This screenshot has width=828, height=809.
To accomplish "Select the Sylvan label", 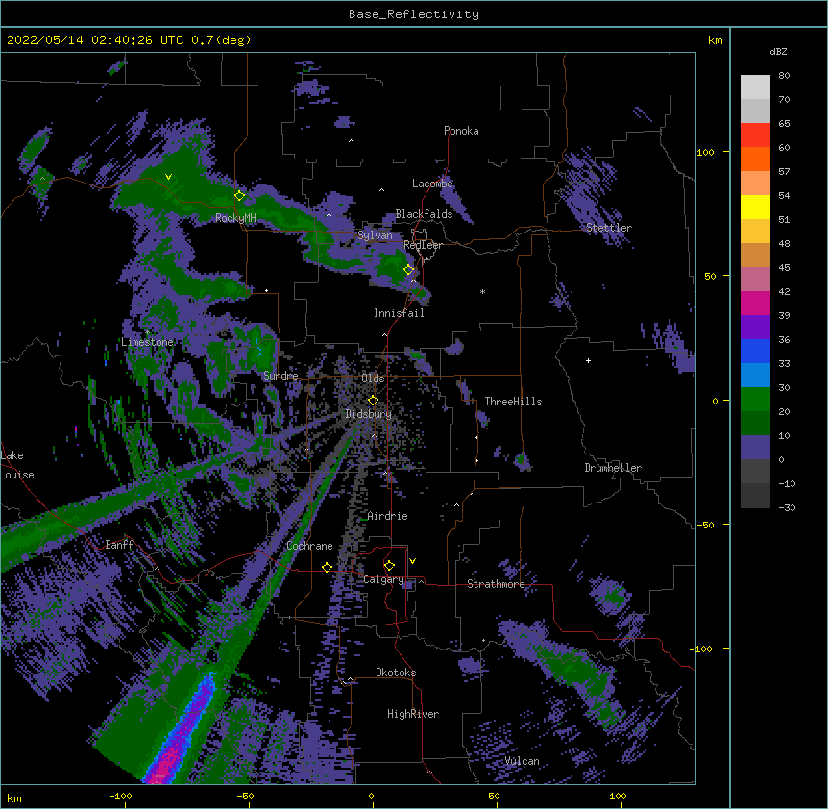I will tap(375, 235).
